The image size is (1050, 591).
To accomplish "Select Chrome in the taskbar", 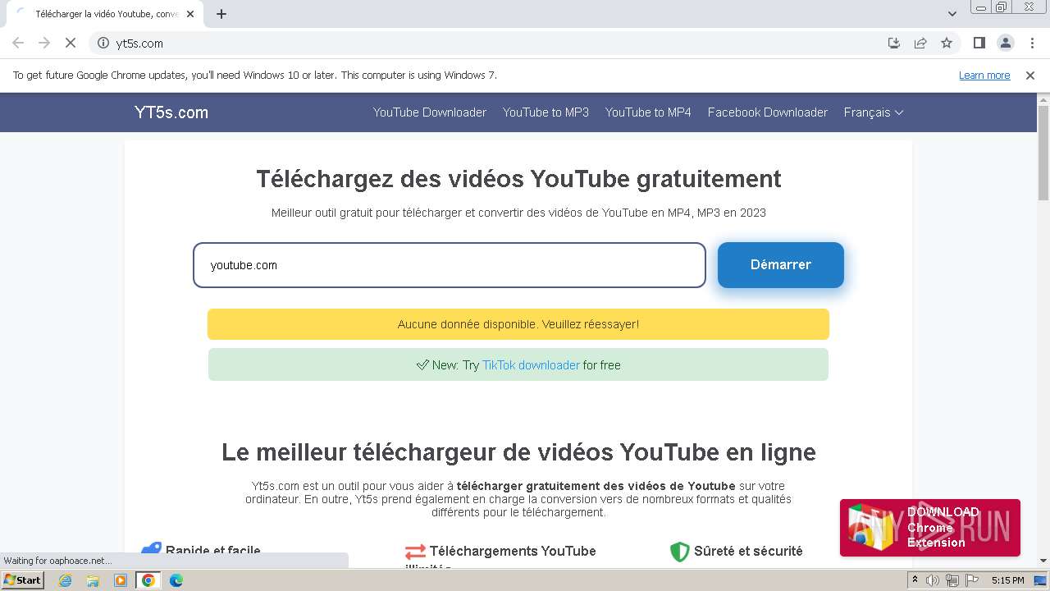I will pos(148,580).
